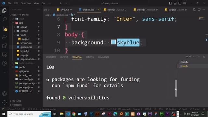The width and height of the screenshot is (208, 117).
Task: Create a new terminal with plus icon
Action: pyautogui.click(x=187, y=57)
